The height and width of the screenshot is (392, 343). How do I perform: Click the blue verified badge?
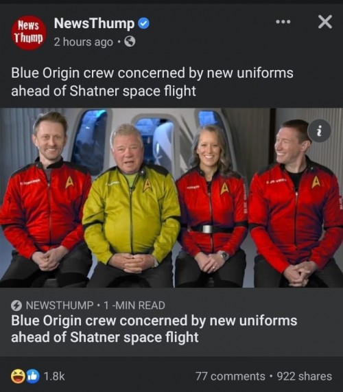pos(143,23)
